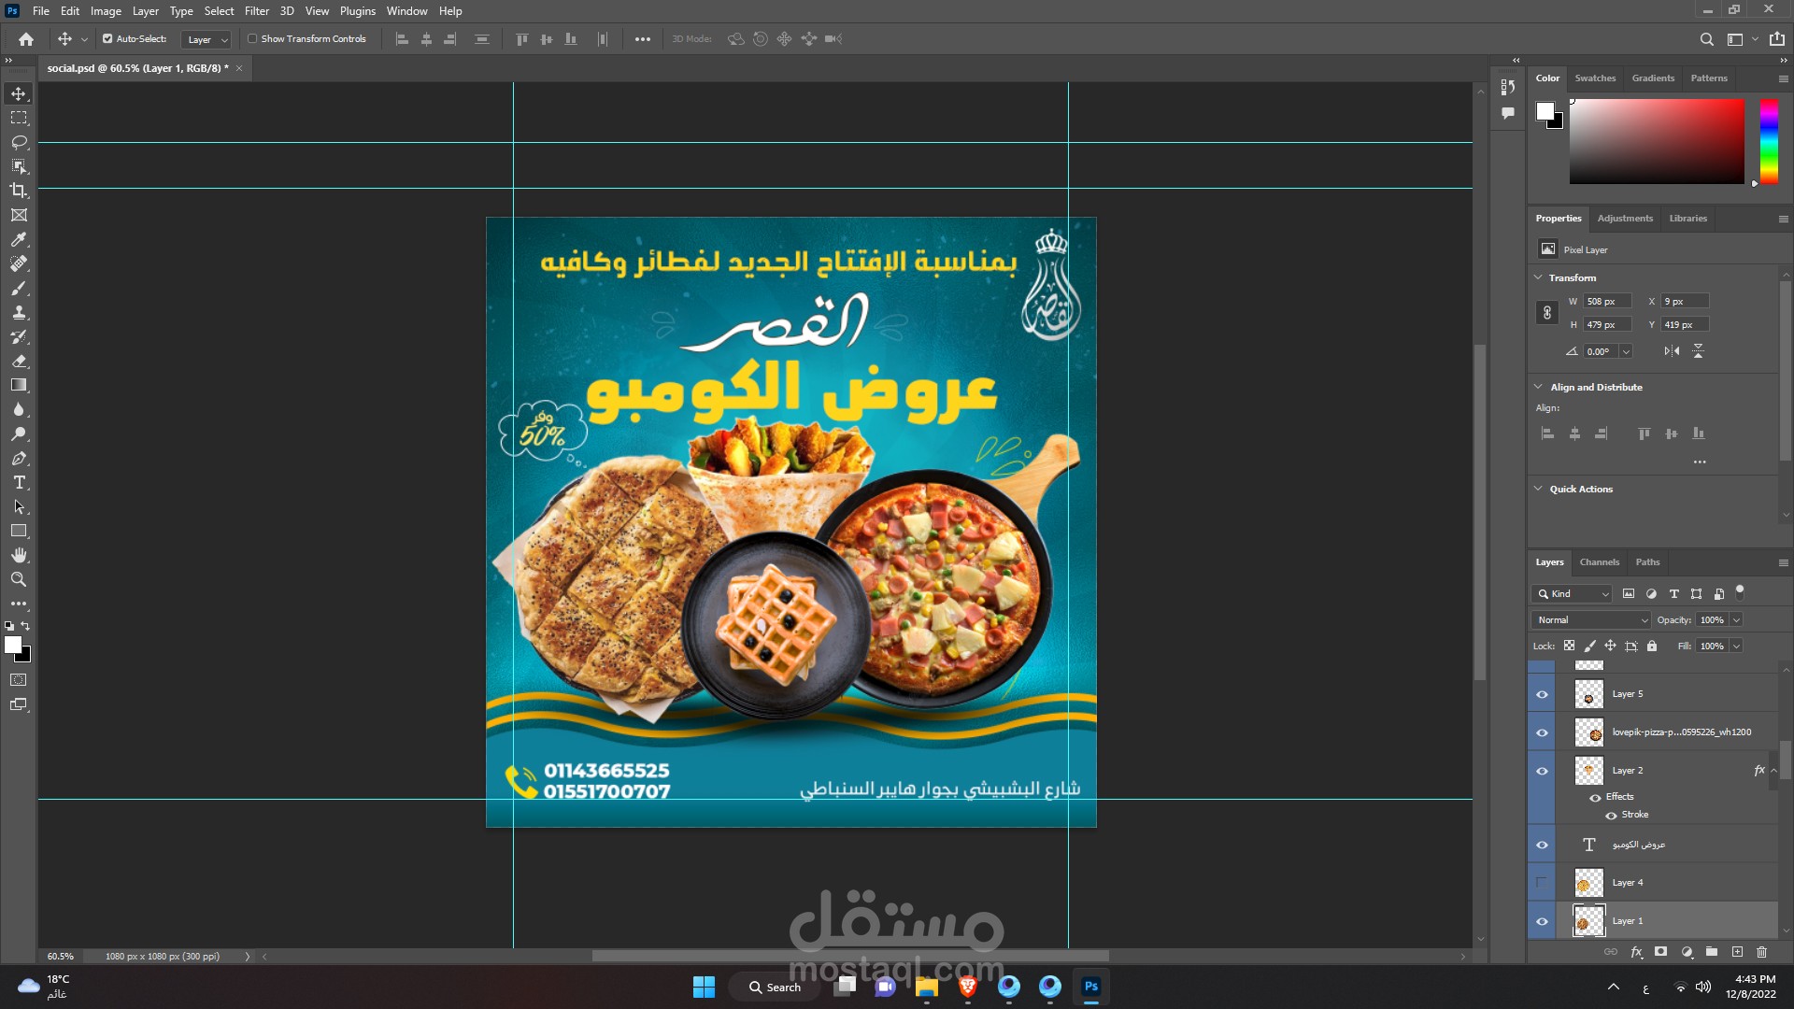Select the Clone Stamp tool
This screenshot has width=1794, height=1009.
19,312
